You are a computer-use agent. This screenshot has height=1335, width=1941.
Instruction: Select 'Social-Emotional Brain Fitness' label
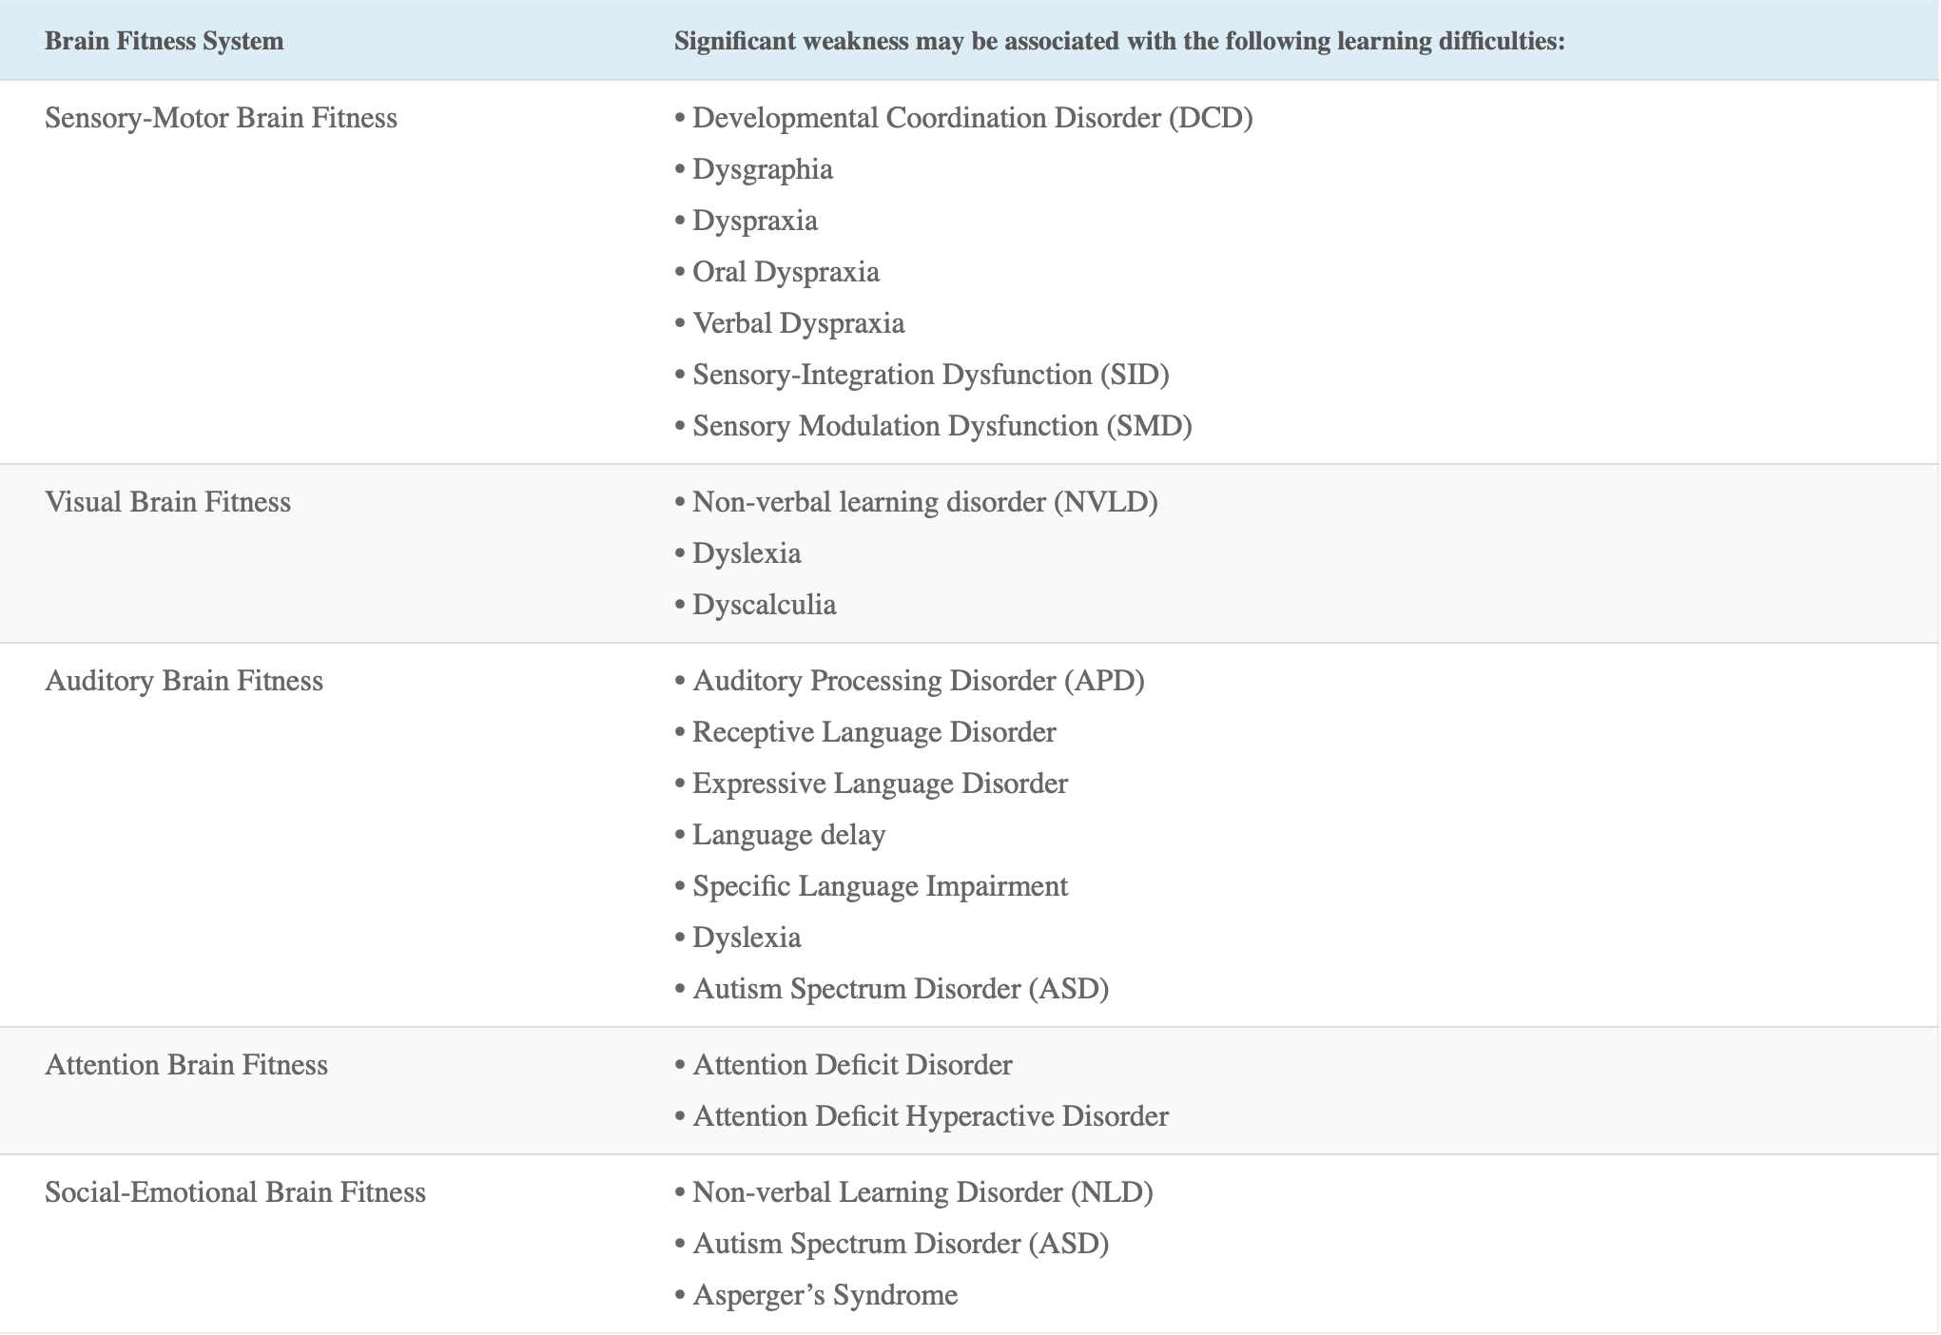235,1192
